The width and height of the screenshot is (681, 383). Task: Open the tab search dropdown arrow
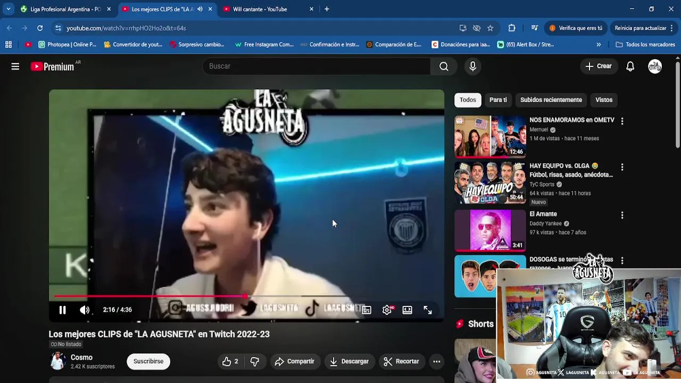tap(8, 9)
